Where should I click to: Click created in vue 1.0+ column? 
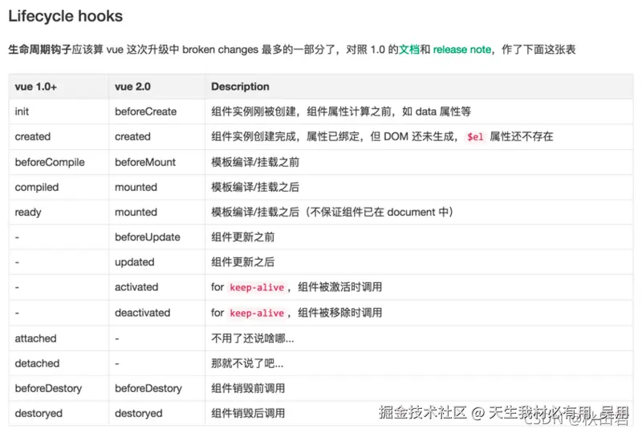(x=33, y=136)
